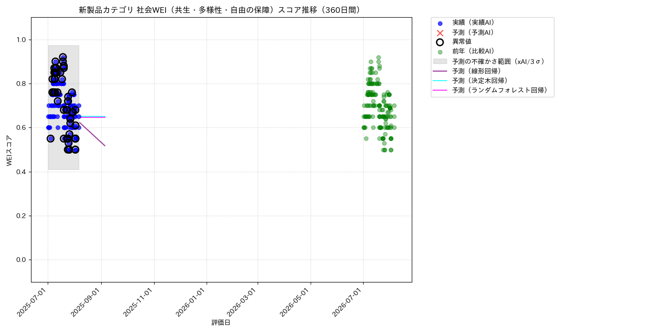Click the black circle 異常値 legend marker
The width and height of the screenshot is (668, 334).
[x=440, y=42]
